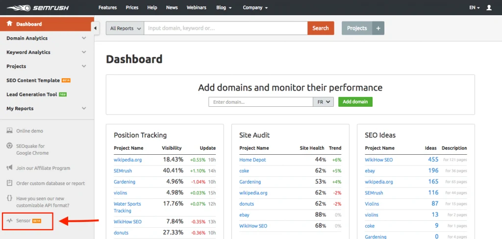This screenshot has height=239, width=502.
Task: Click the 455 ideas count
Action: [x=433, y=159]
